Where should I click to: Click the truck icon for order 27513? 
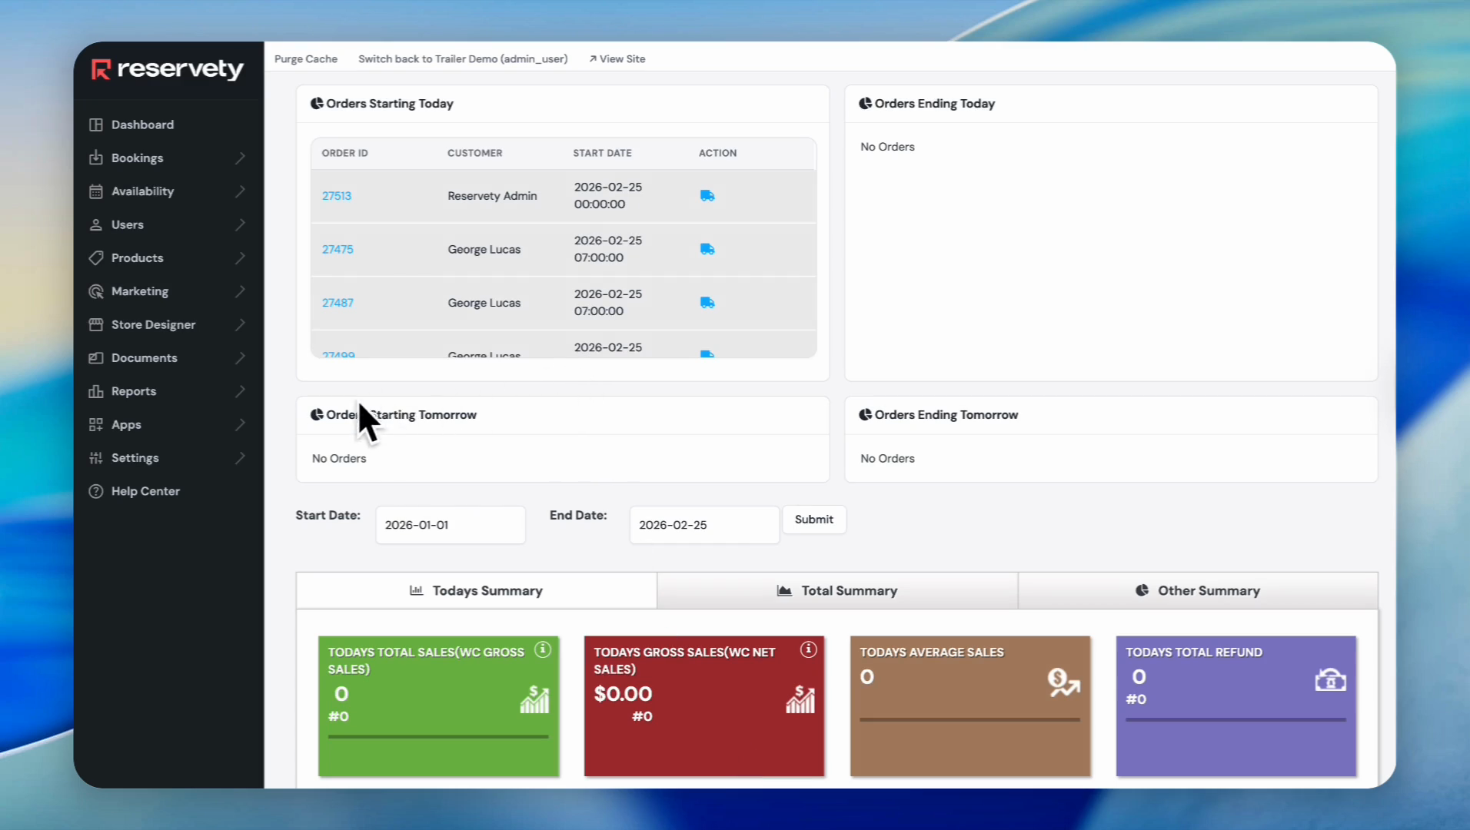point(707,196)
